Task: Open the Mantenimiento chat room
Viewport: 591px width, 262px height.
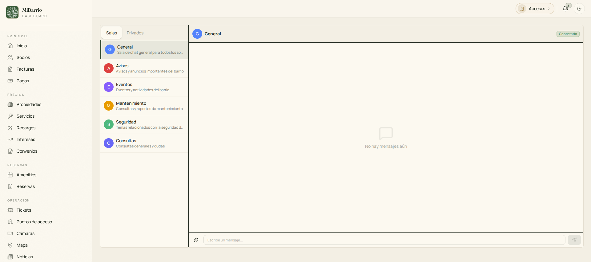Action: click(144, 106)
